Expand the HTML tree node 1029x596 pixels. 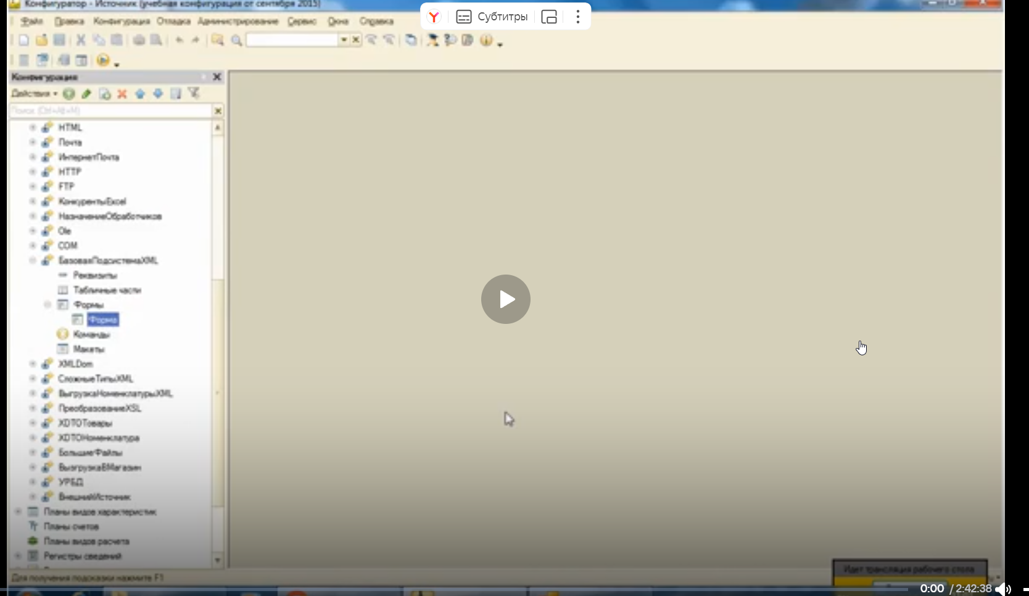click(33, 127)
